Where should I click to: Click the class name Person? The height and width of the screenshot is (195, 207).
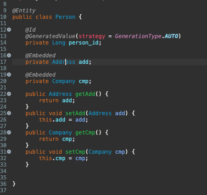65,17
